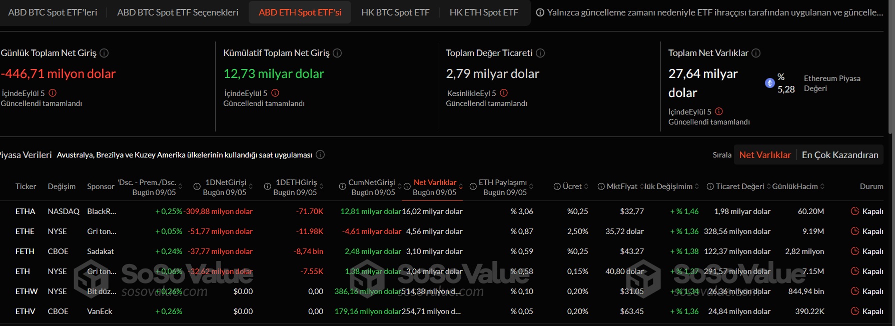The width and height of the screenshot is (895, 326).
Task: Click clock status icon in ETHA row
Action: [855, 211]
